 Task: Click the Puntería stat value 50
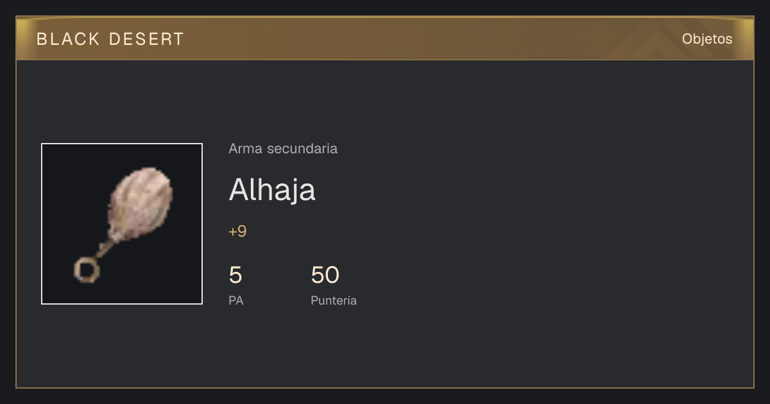pos(325,275)
